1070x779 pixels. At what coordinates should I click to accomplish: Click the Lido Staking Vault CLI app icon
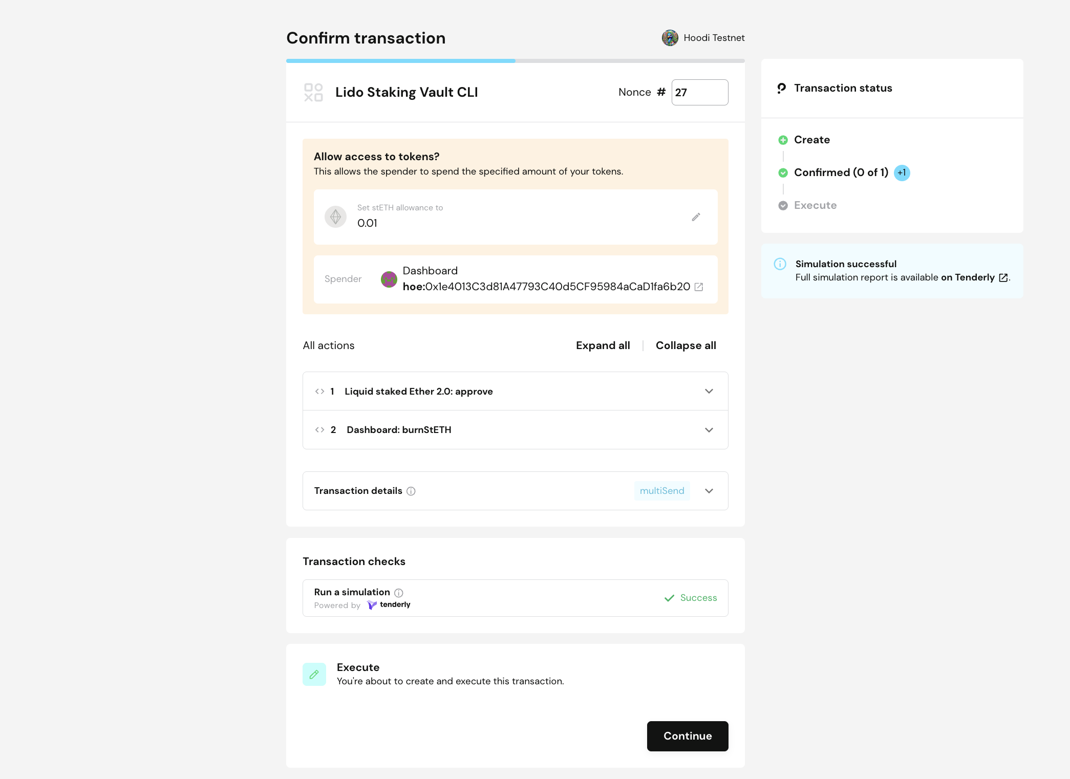313,92
